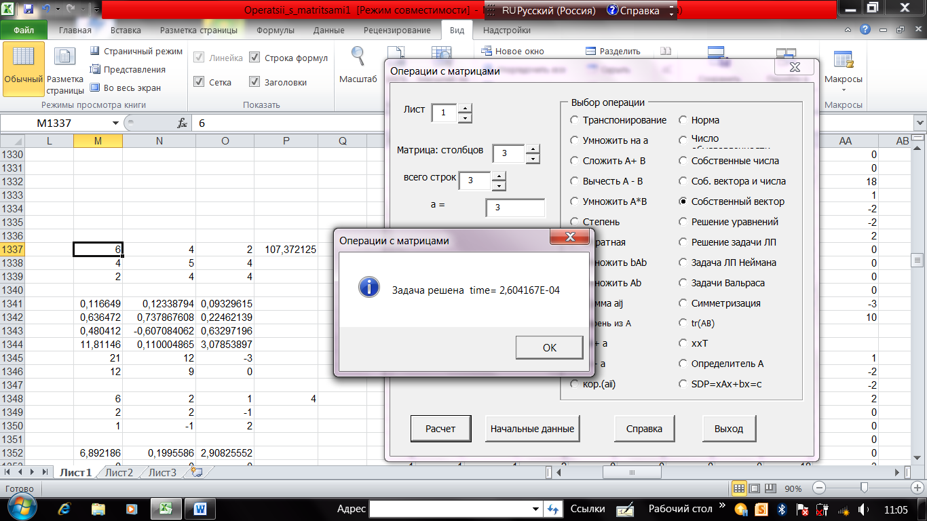Image resolution: width=927 pixels, height=521 pixels.
Task: Open Представления custom views
Action: tap(128, 69)
